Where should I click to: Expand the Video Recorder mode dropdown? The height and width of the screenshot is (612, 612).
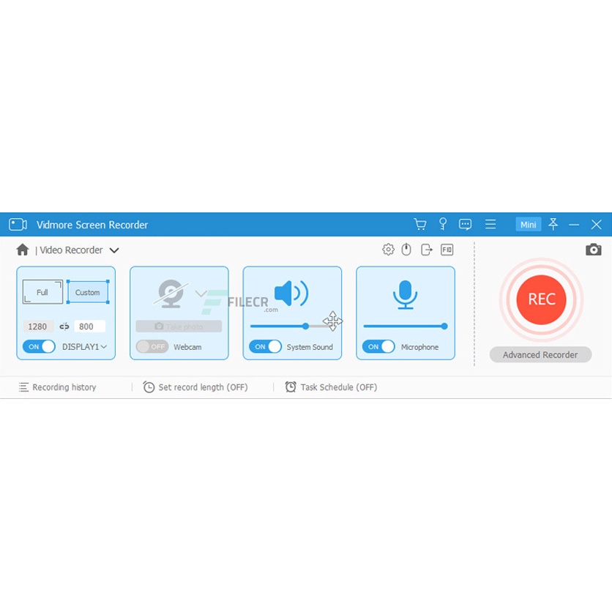[114, 250]
